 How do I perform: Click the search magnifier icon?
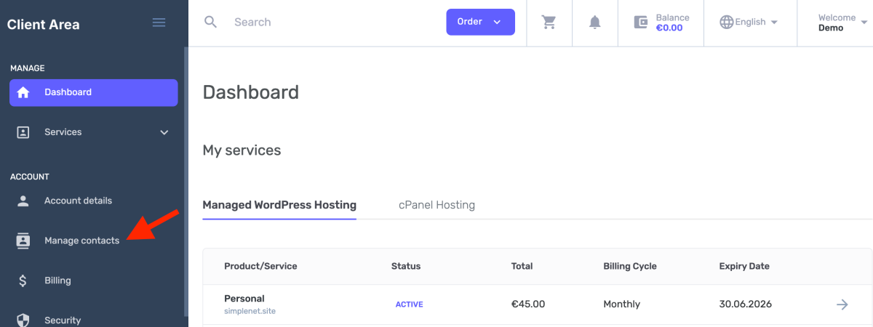pos(211,22)
